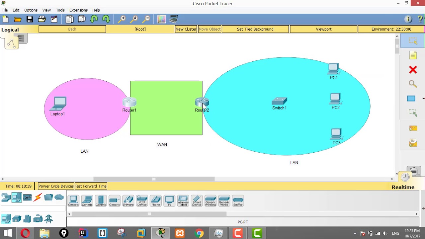Screen dimensions: 425x239
Task: Select the TV end device
Action: coord(169,201)
